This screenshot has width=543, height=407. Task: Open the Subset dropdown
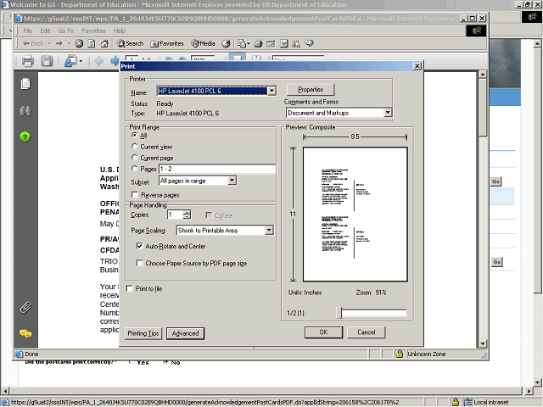232,181
